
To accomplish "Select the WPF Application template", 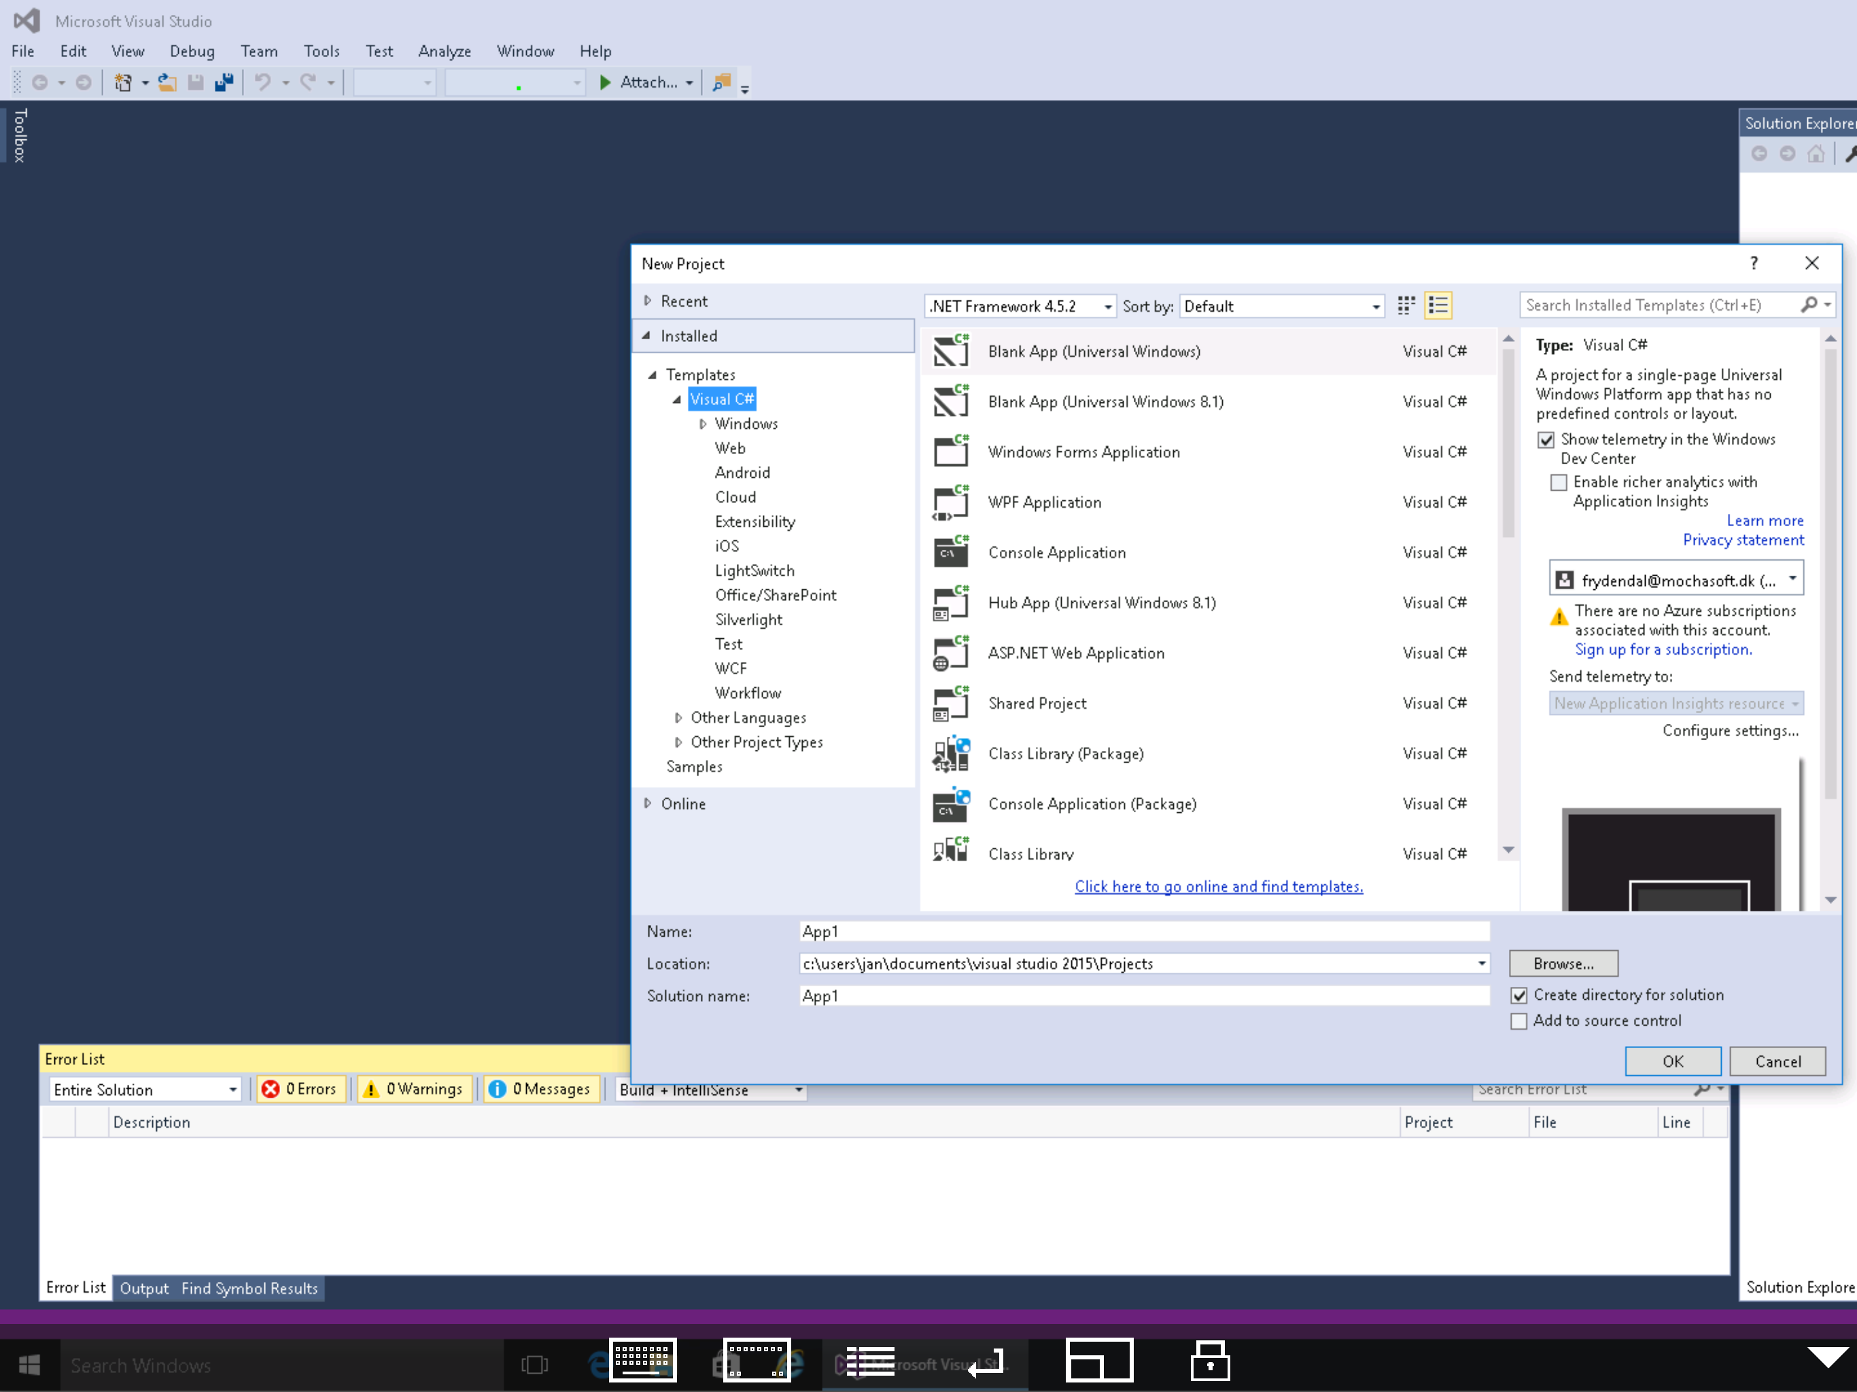I will pyautogui.click(x=1043, y=502).
